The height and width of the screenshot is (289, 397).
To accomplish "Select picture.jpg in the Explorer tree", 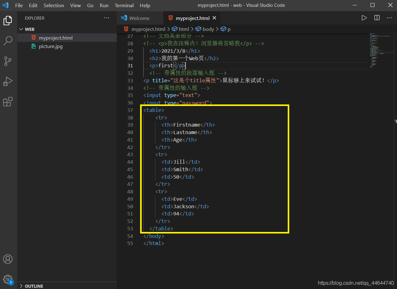I will coord(67,46).
